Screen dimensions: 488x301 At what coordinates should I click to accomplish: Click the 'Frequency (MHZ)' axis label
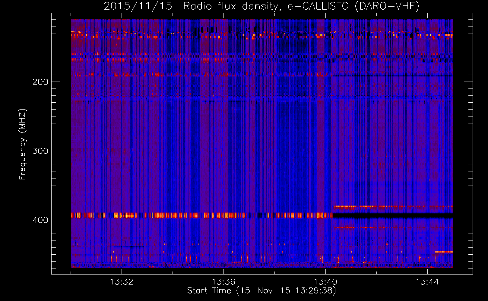pyautogui.click(x=23, y=144)
